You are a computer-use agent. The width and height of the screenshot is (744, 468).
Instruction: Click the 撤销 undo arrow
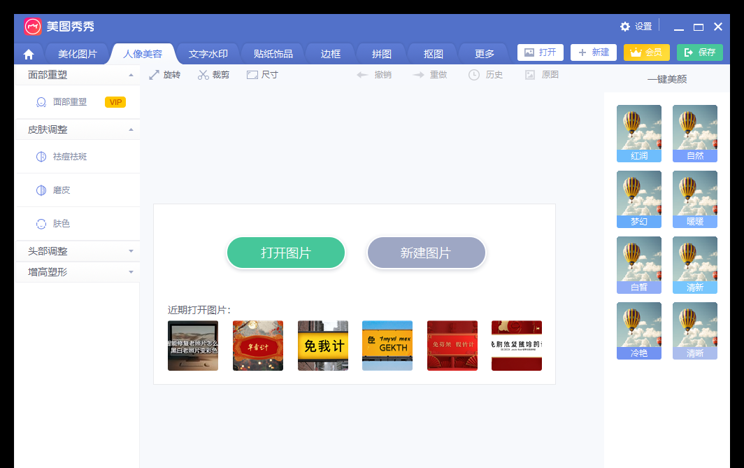pos(374,75)
